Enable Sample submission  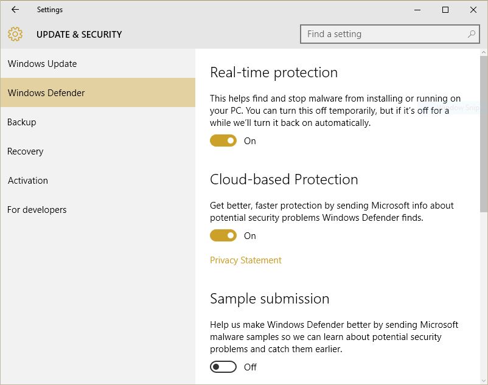[223, 367]
